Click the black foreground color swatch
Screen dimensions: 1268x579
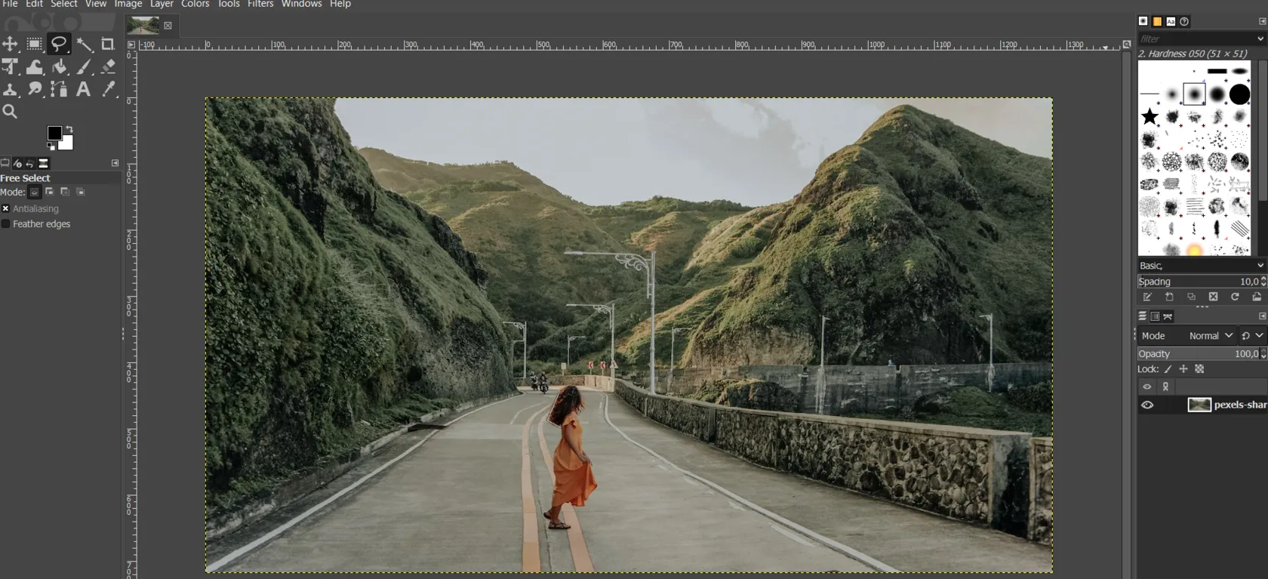tap(54, 134)
